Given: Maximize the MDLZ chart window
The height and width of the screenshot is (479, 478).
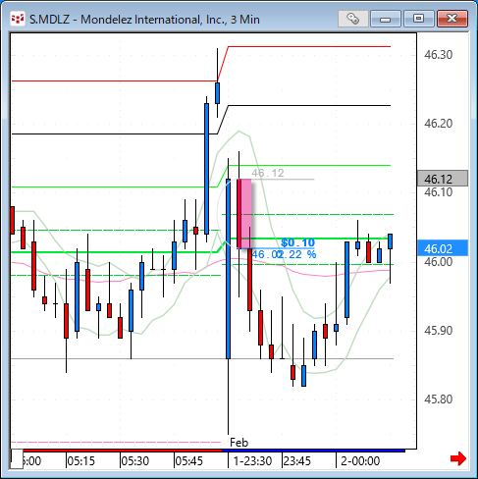Looking at the screenshot, I should pos(418,19).
